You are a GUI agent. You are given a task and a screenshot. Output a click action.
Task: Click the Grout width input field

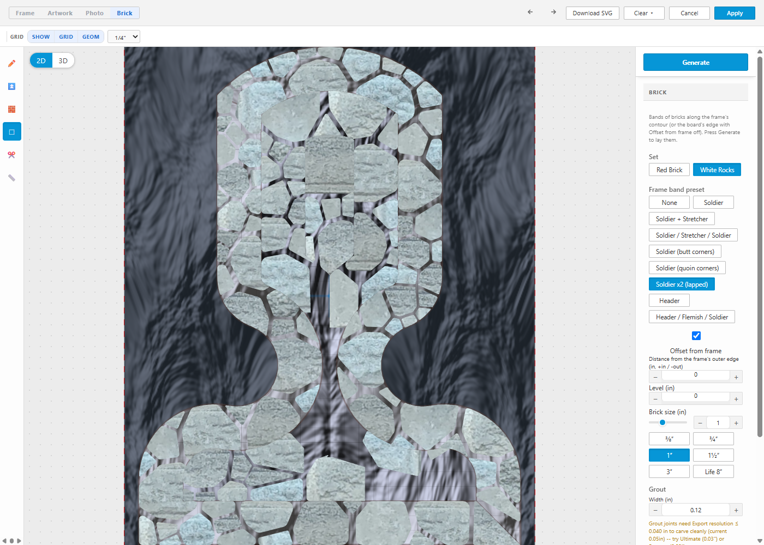click(696, 510)
